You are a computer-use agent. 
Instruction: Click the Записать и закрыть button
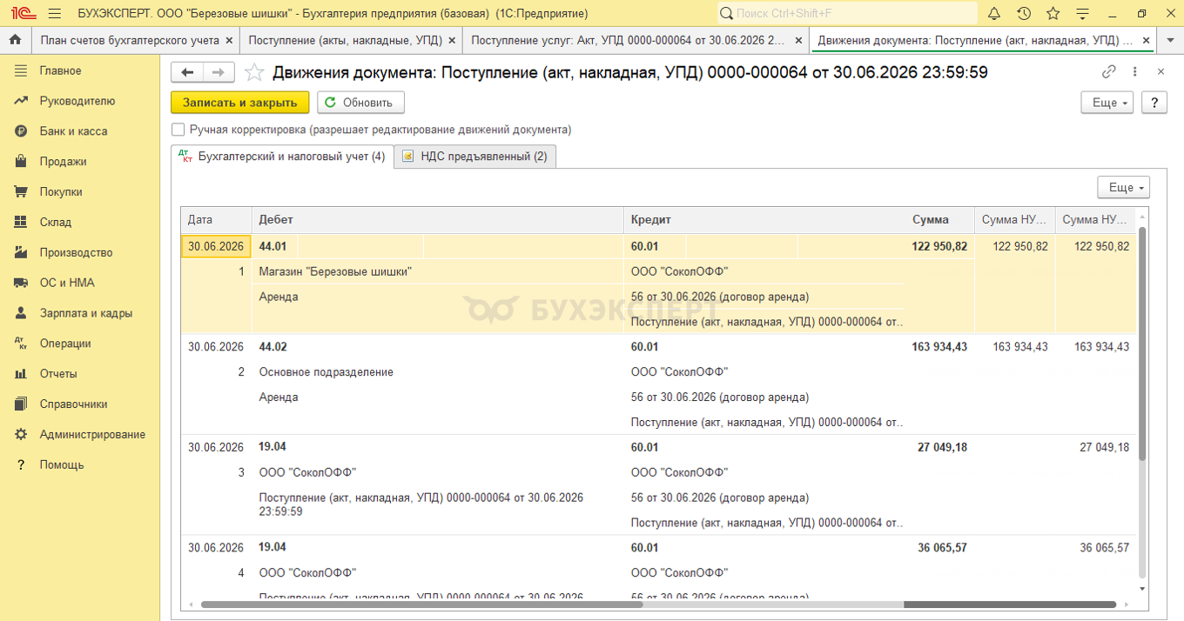click(239, 103)
